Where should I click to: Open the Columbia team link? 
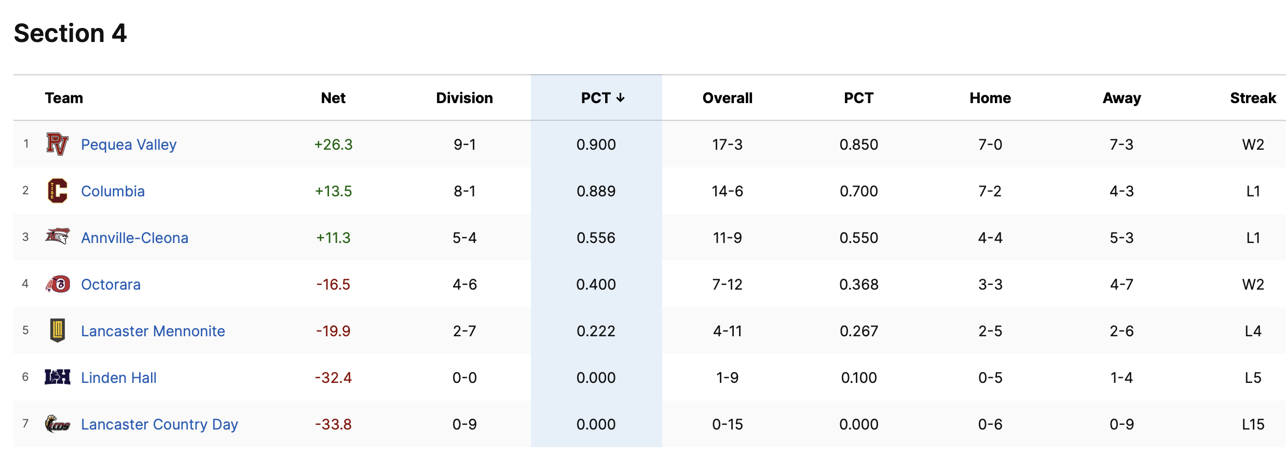[x=113, y=191]
